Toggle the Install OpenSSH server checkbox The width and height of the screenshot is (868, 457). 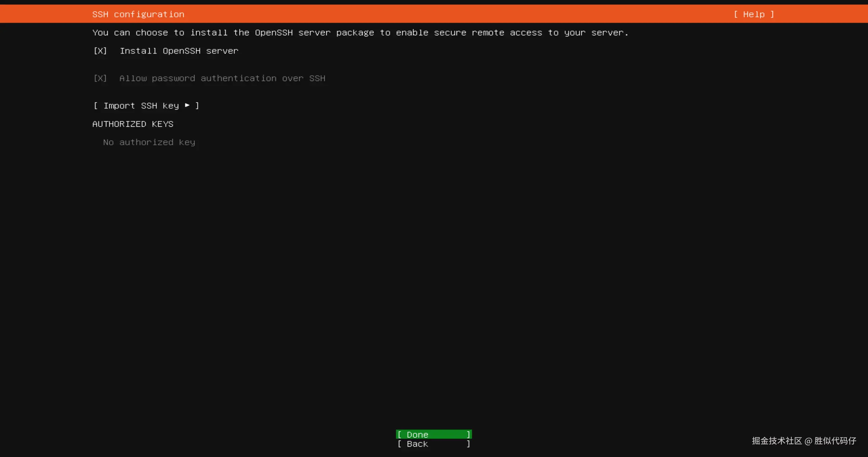(100, 51)
